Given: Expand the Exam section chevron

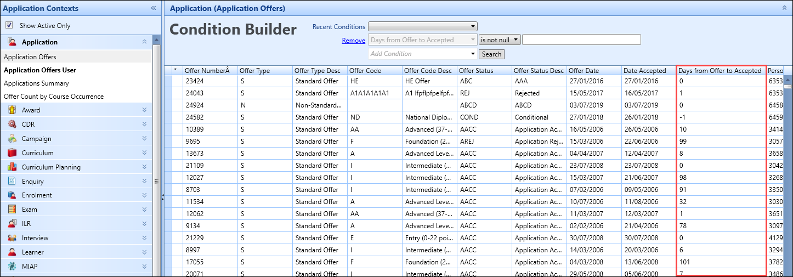Looking at the screenshot, I should (144, 210).
